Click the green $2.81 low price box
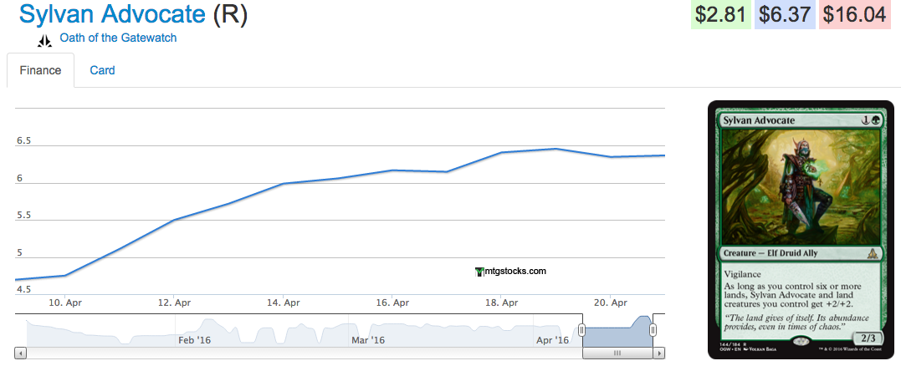This screenshot has width=901, height=366. tap(720, 14)
